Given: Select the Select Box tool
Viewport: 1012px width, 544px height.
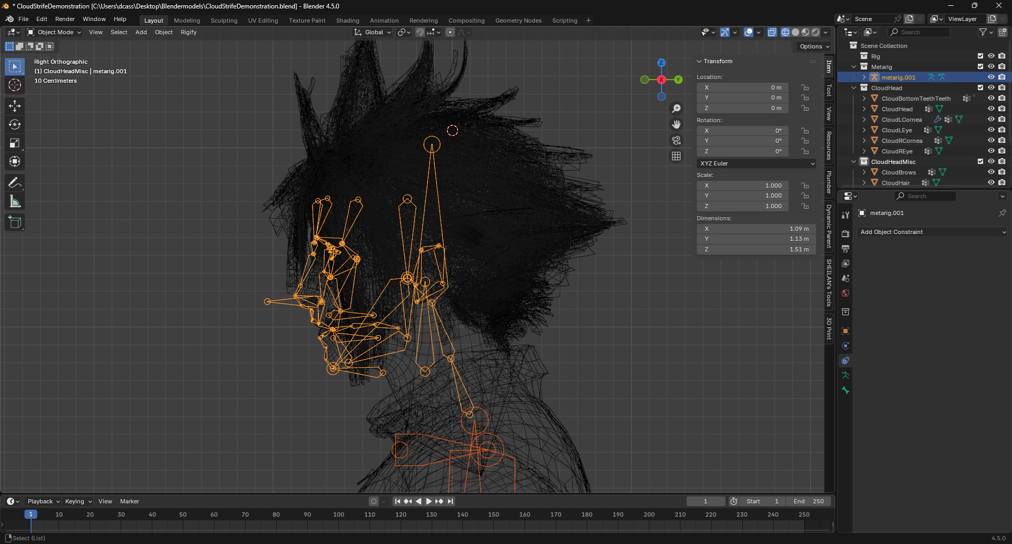Looking at the screenshot, I should pyautogui.click(x=15, y=66).
